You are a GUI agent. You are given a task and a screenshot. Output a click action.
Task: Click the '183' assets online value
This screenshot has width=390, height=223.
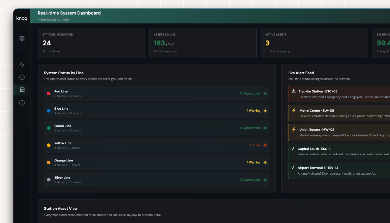point(159,43)
